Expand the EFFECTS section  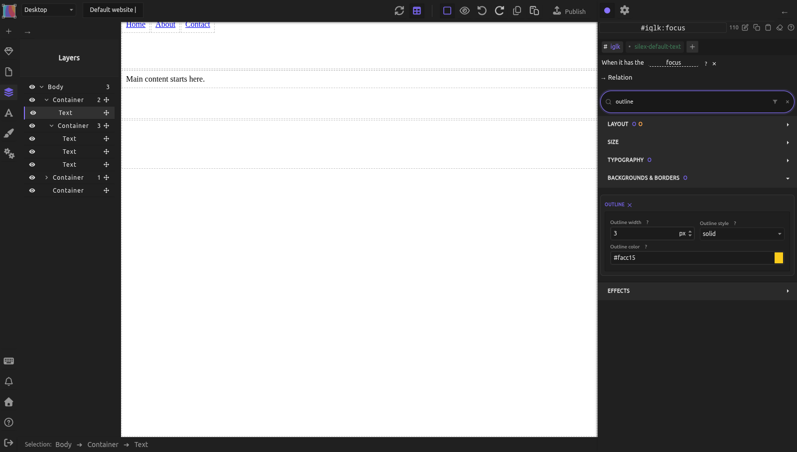(x=697, y=291)
